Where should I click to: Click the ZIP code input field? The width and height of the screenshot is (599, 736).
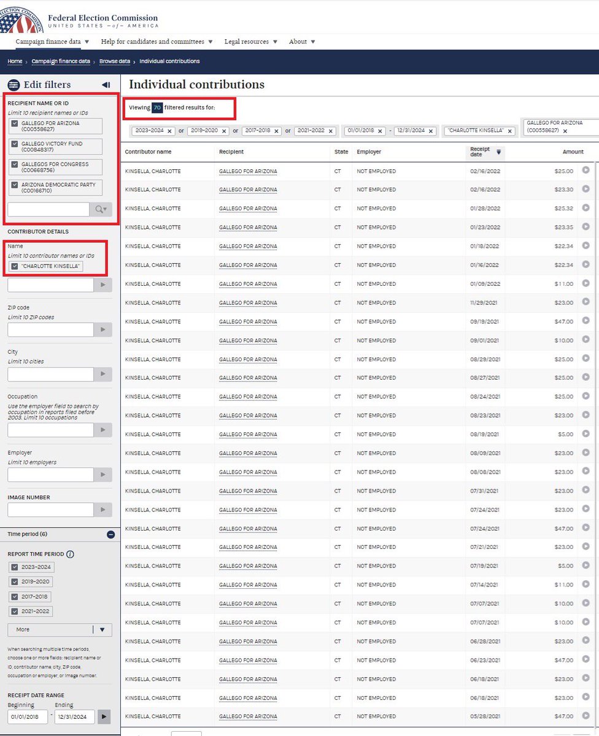[50, 329]
